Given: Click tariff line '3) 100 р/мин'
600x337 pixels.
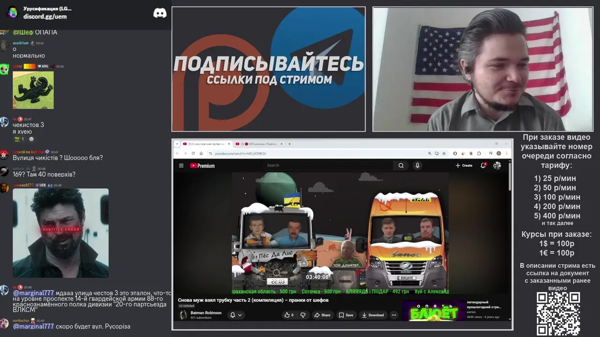Looking at the screenshot, I should coord(557,197).
